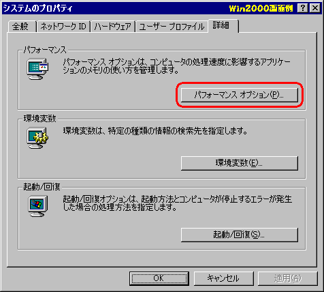Open the ネットワーク ID tab
Viewport: 324px width, 292px height.
click(63, 27)
